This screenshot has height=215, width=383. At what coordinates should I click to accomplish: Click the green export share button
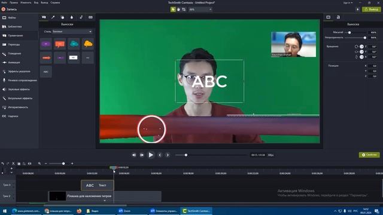coord(372,10)
